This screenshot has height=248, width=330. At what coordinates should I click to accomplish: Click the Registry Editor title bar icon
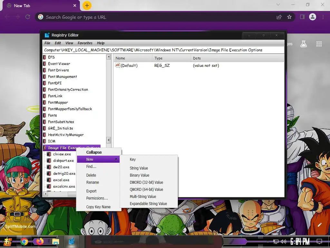(x=47, y=35)
